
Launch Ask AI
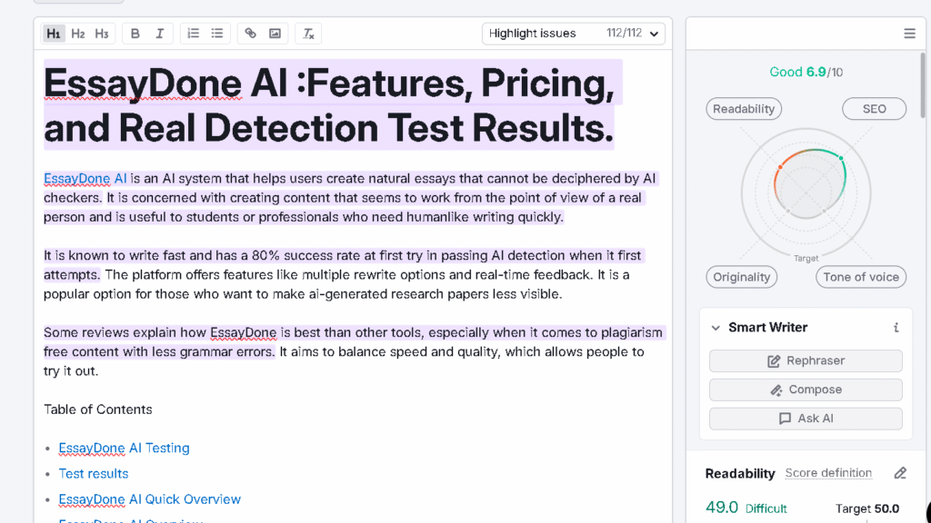coord(805,419)
